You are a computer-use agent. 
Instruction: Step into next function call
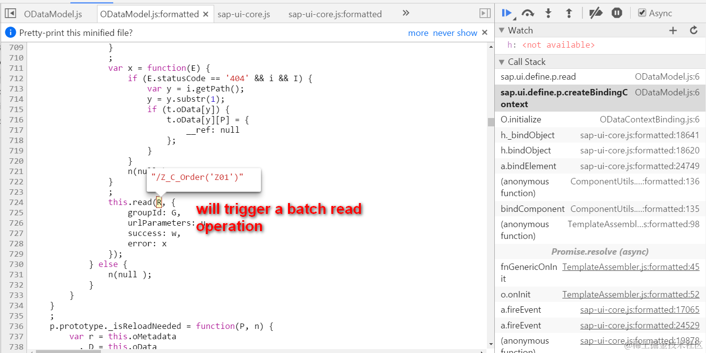click(x=548, y=13)
